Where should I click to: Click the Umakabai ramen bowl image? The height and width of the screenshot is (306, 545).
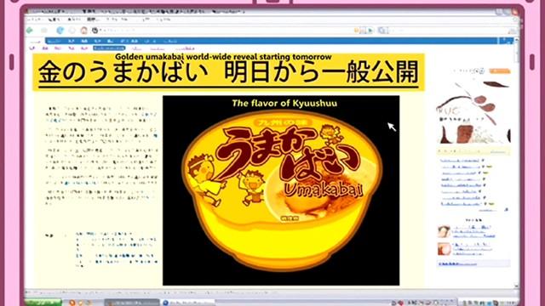tap(281, 190)
